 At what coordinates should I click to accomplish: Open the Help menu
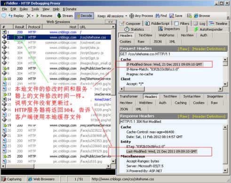pos(56,9)
